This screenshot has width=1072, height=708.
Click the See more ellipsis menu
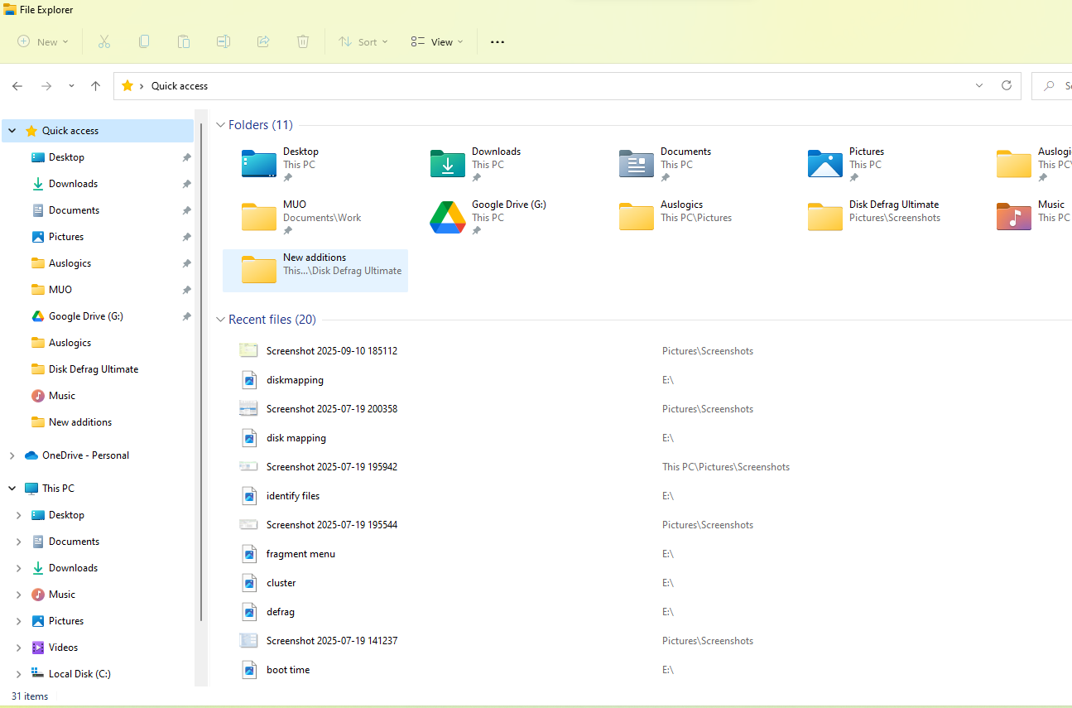coord(497,41)
